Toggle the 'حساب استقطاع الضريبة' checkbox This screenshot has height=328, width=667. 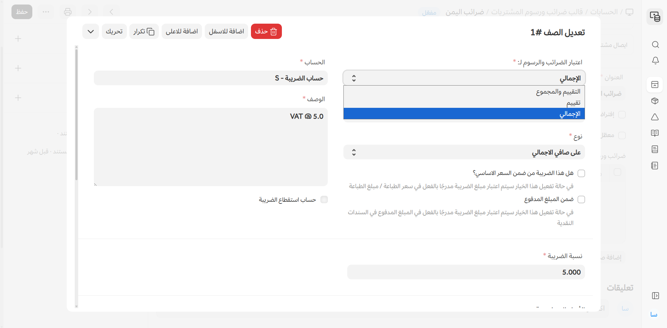(324, 200)
